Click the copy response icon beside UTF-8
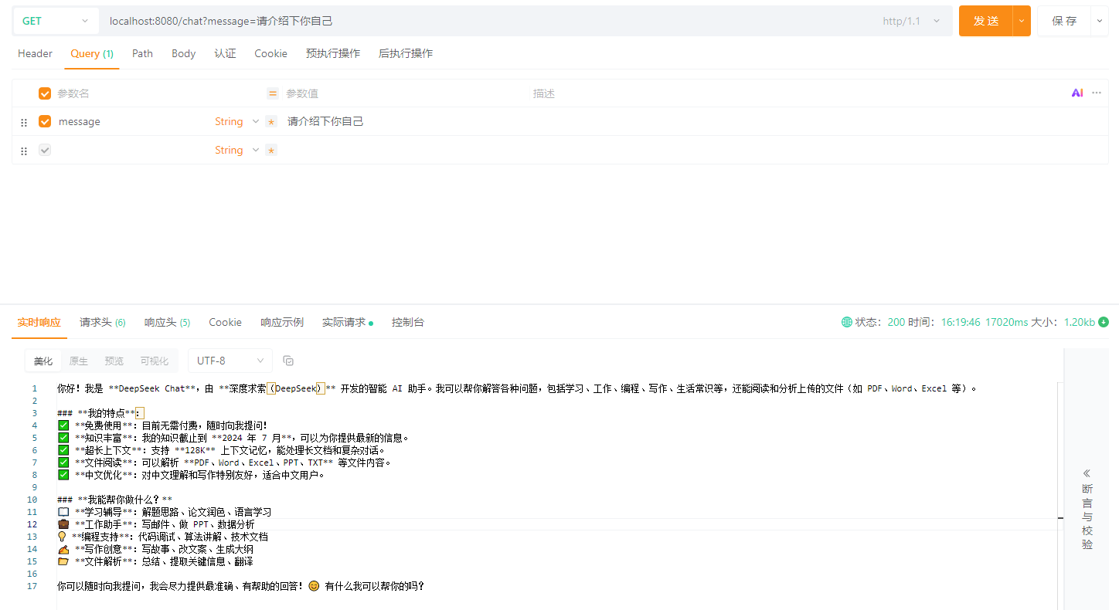This screenshot has height=610, width=1119. (x=288, y=361)
